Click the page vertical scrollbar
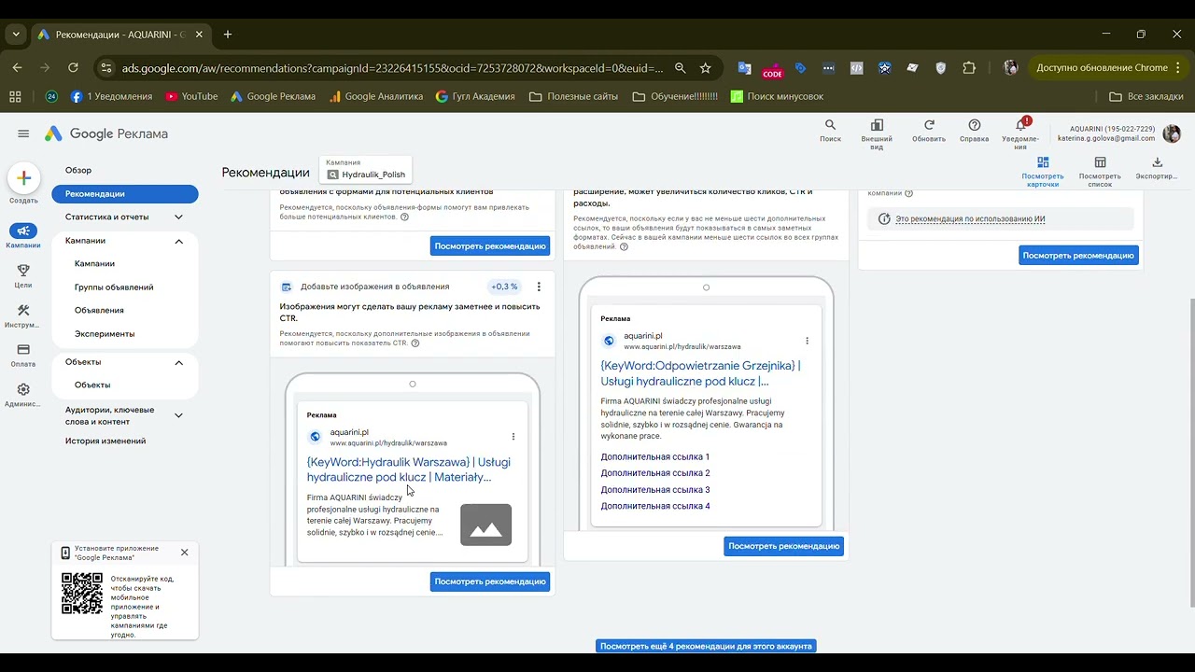Screen dimensions: 1195x672 (1190, 453)
